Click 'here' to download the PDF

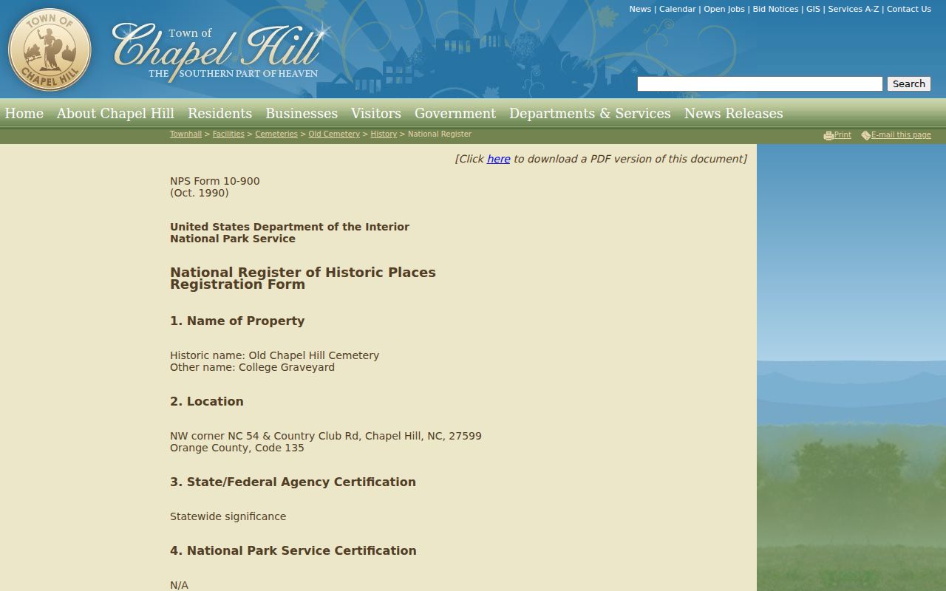click(498, 159)
